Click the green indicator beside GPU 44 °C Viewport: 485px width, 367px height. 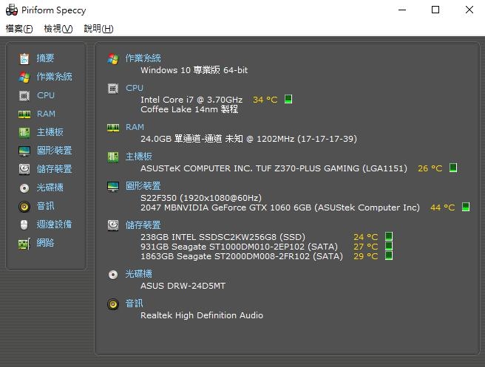tap(466, 207)
